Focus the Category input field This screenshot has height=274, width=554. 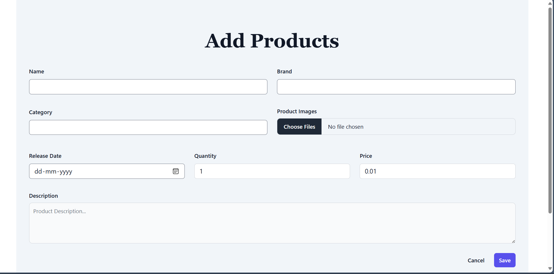pos(148,127)
